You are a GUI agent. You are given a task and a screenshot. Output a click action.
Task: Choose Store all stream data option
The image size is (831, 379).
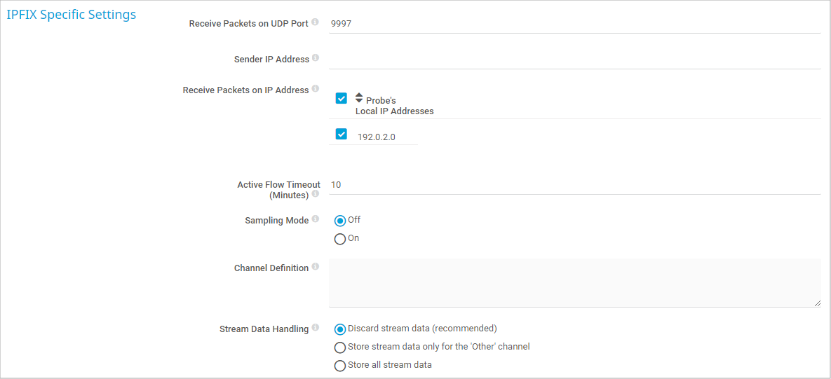point(340,366)
